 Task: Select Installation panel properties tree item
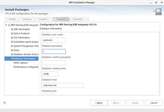[26, 42]
